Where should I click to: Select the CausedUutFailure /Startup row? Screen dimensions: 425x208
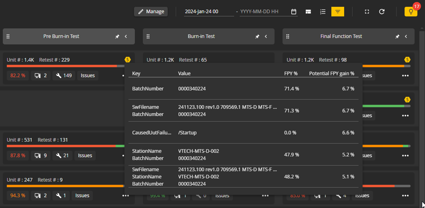tap(243, 133)
